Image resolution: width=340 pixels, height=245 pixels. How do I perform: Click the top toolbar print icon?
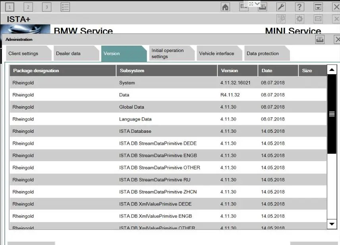pyautogui.click(x=263, y=8)
